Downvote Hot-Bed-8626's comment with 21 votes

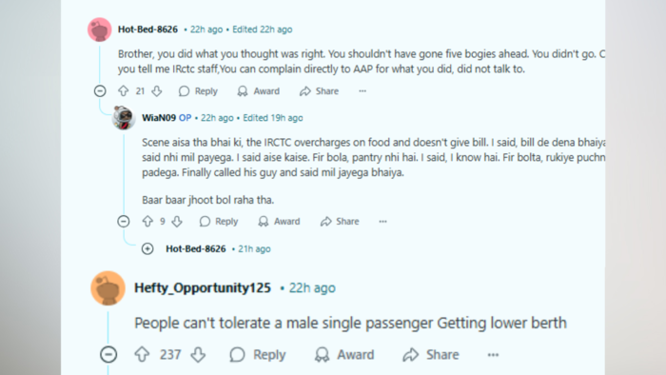tap(157, 90)
